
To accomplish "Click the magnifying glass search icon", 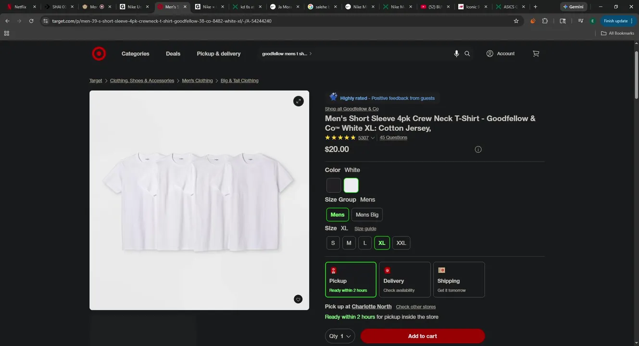I will point(467,54).
